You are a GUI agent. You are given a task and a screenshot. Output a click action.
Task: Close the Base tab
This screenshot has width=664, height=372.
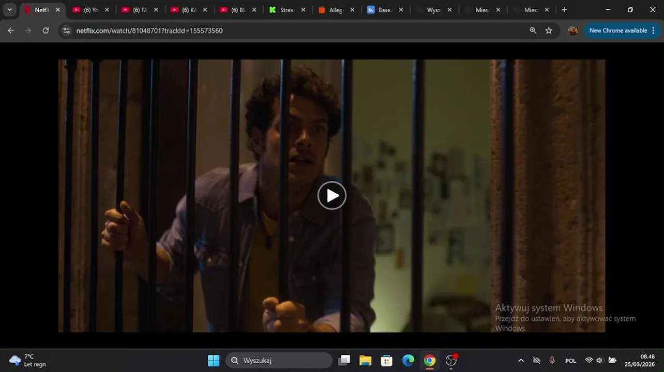coord(401,10)
